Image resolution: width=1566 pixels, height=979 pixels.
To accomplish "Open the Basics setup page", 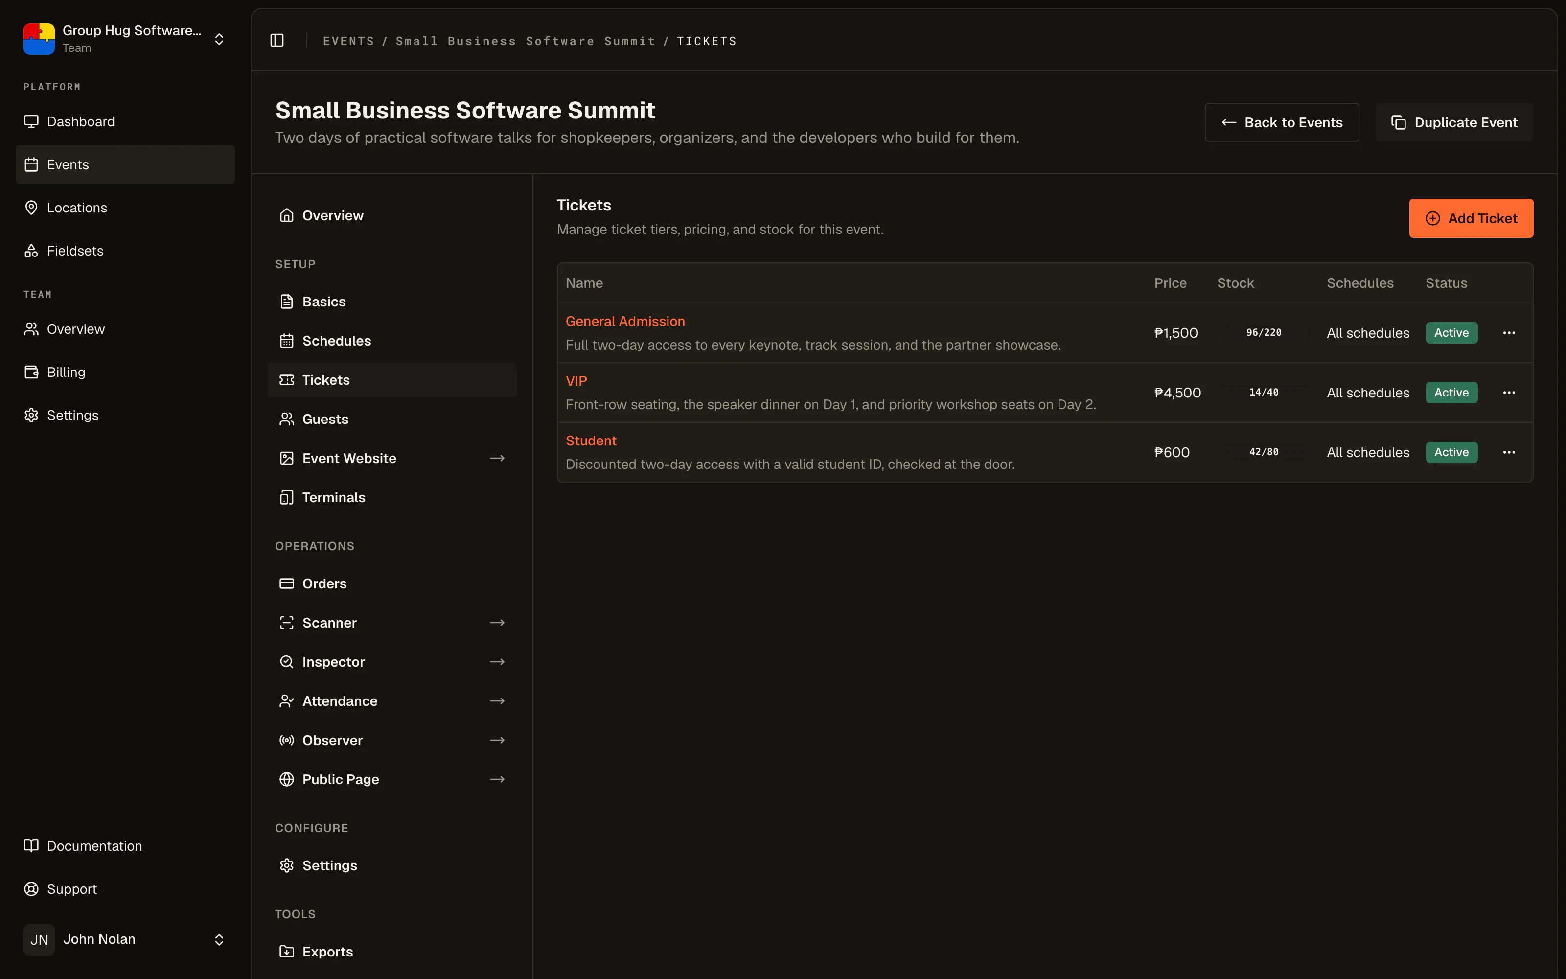I will point(391,302).
